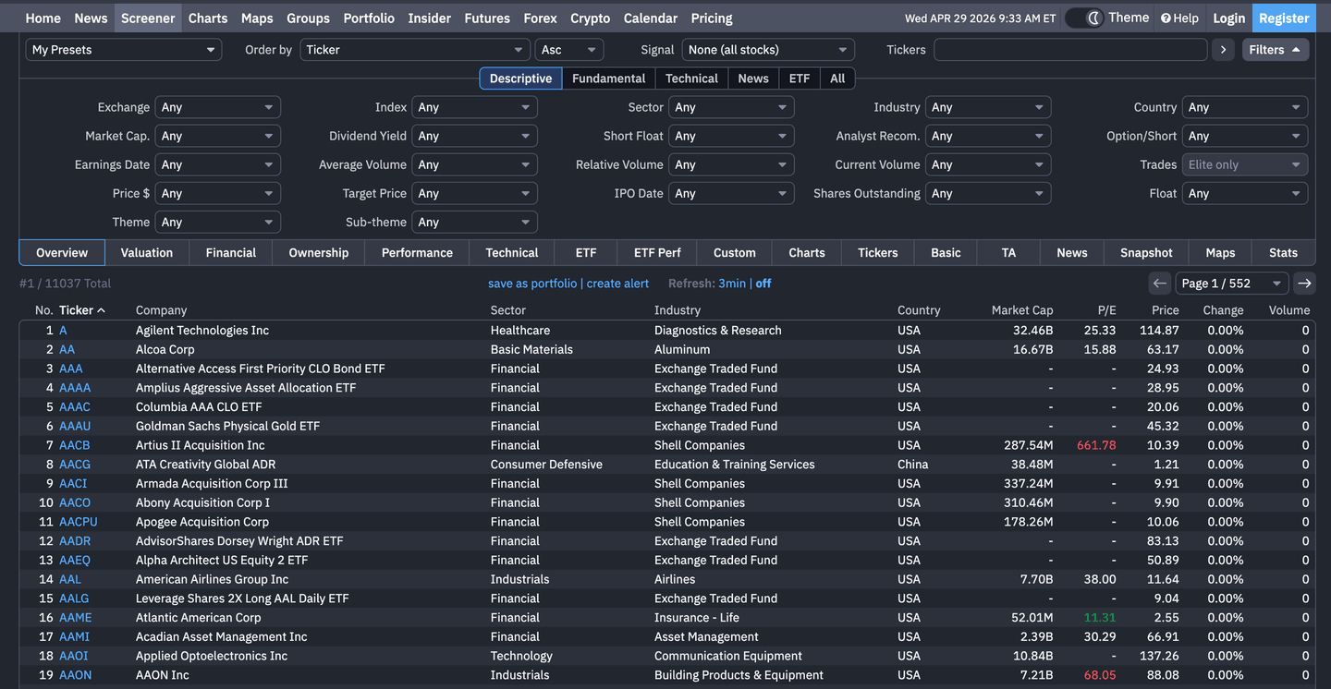Click the save as portfolio link
This screenshot has width=1331, height=689.
[532, 284]
